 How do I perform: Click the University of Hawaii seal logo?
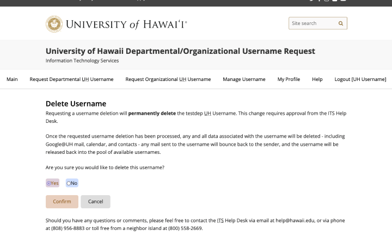[54, 24]
